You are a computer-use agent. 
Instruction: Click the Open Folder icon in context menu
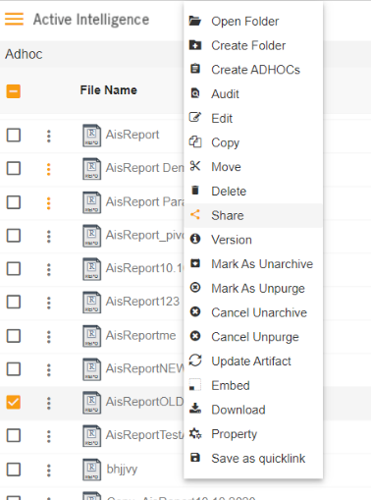[195, 21]
